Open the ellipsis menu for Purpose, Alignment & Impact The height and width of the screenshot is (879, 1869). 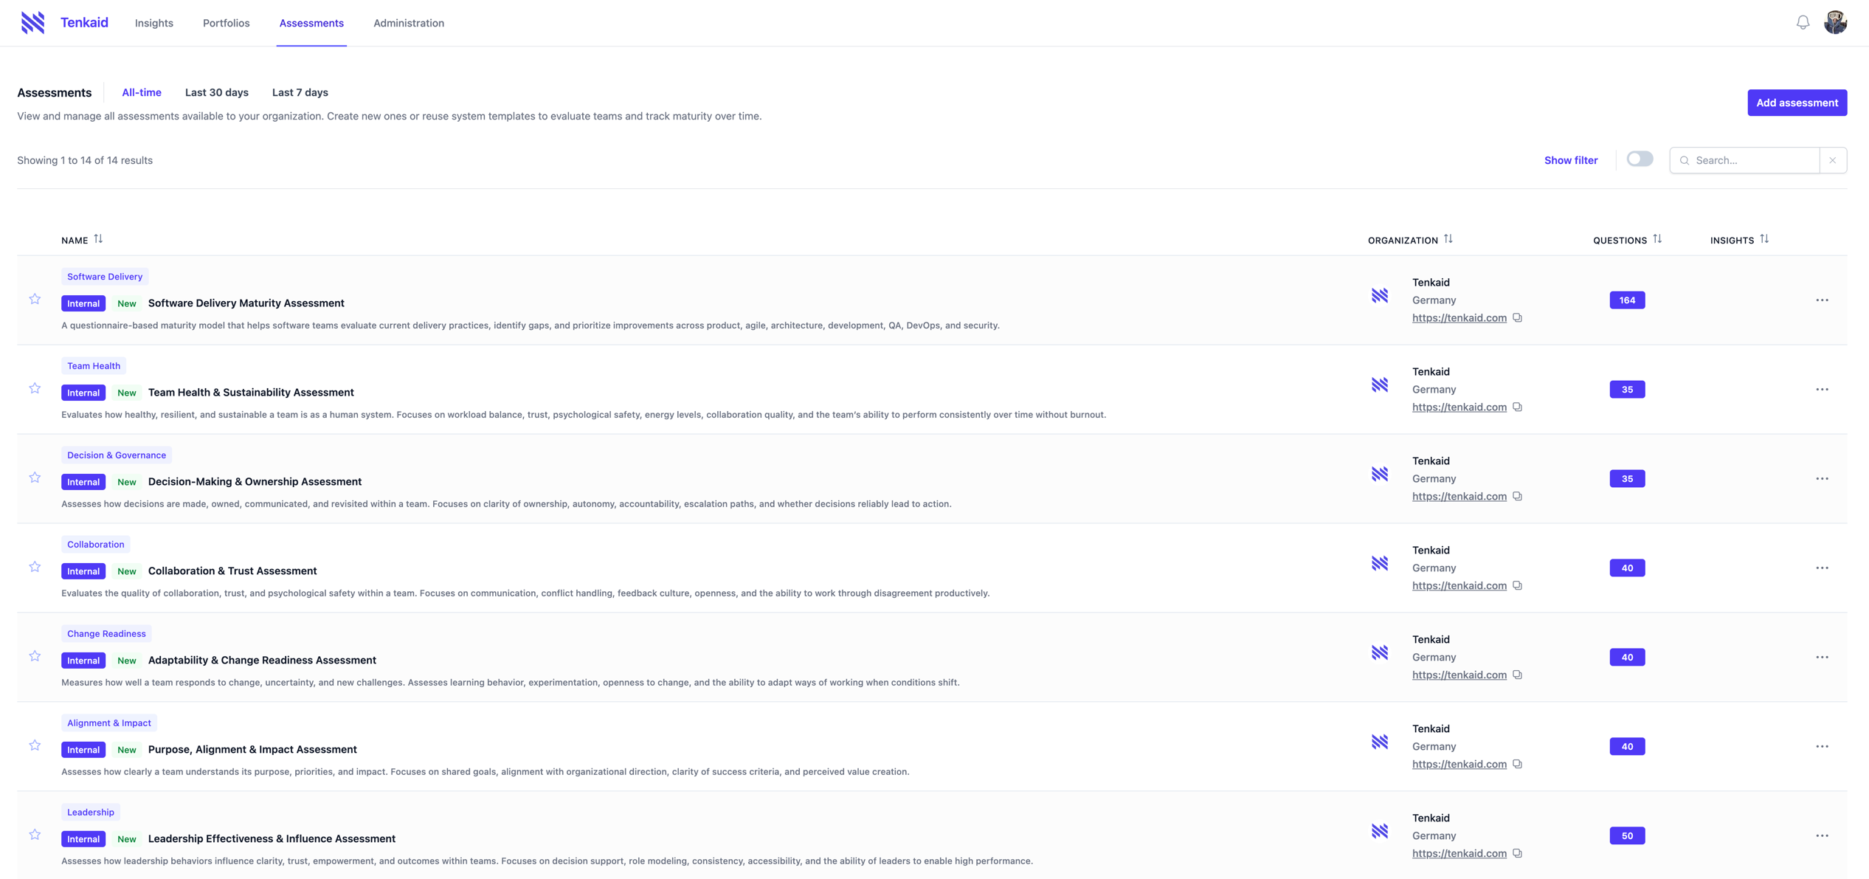[x=1822, y=747]
